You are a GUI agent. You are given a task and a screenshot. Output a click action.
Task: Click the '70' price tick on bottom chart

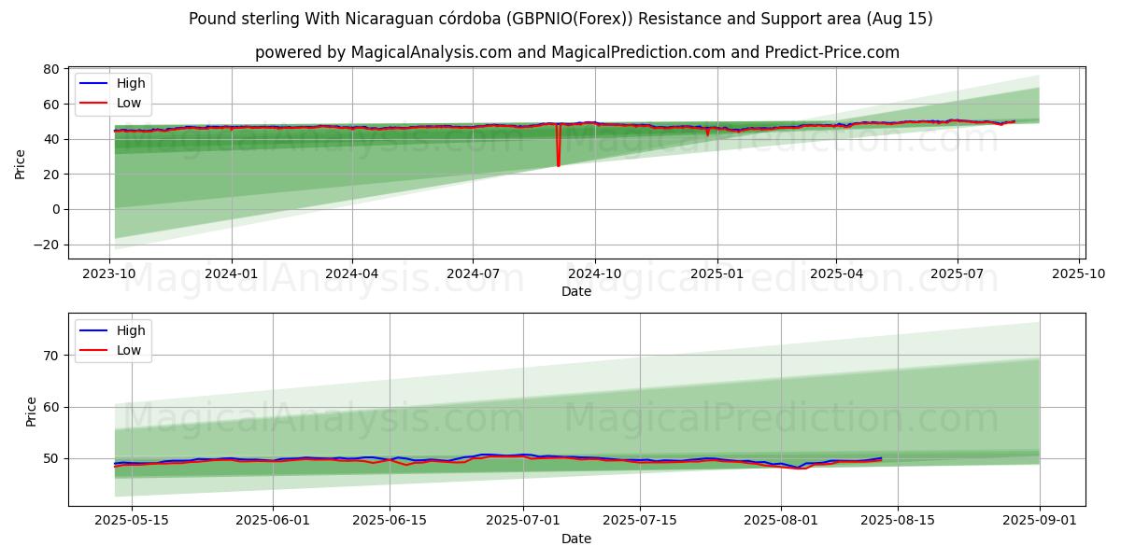(52, 356)
